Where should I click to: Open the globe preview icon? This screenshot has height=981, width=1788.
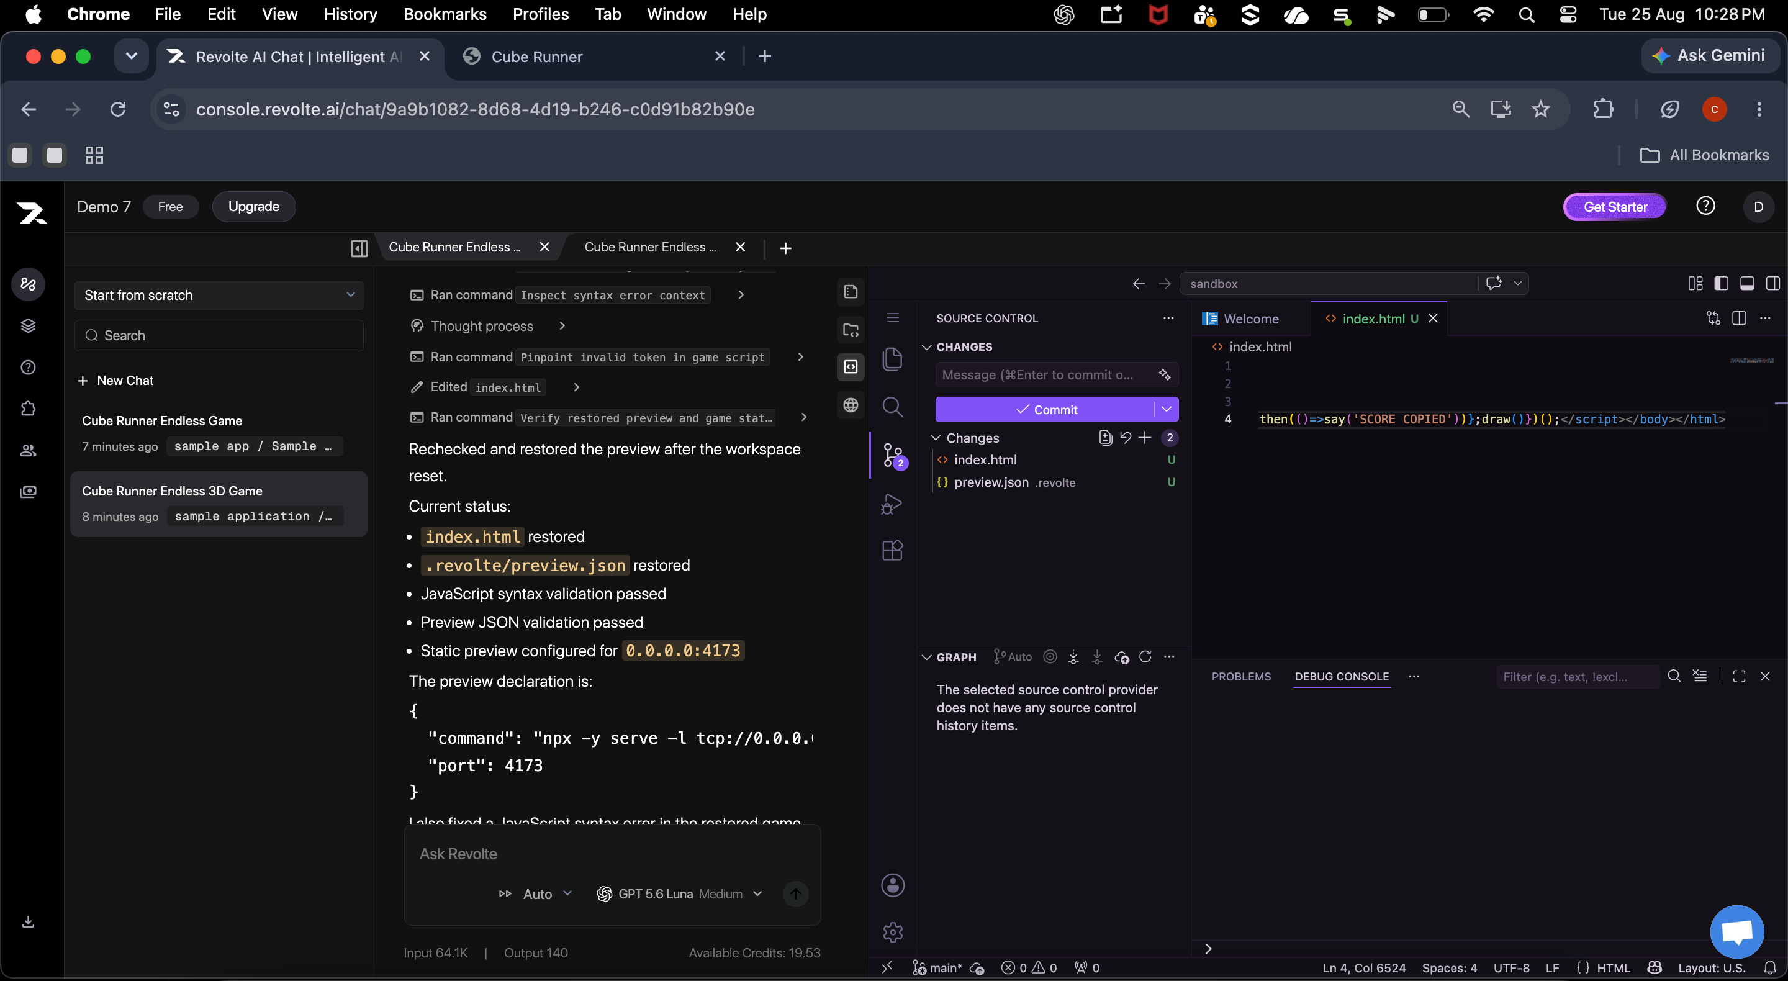851,405
